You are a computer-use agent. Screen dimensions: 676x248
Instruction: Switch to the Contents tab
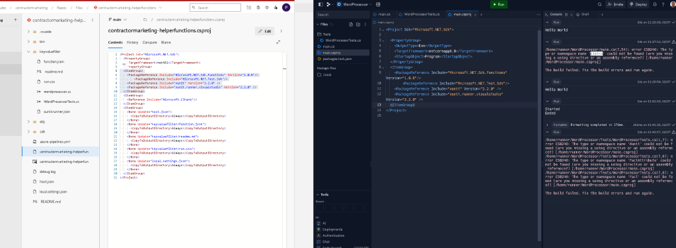(x=115, y=43)
